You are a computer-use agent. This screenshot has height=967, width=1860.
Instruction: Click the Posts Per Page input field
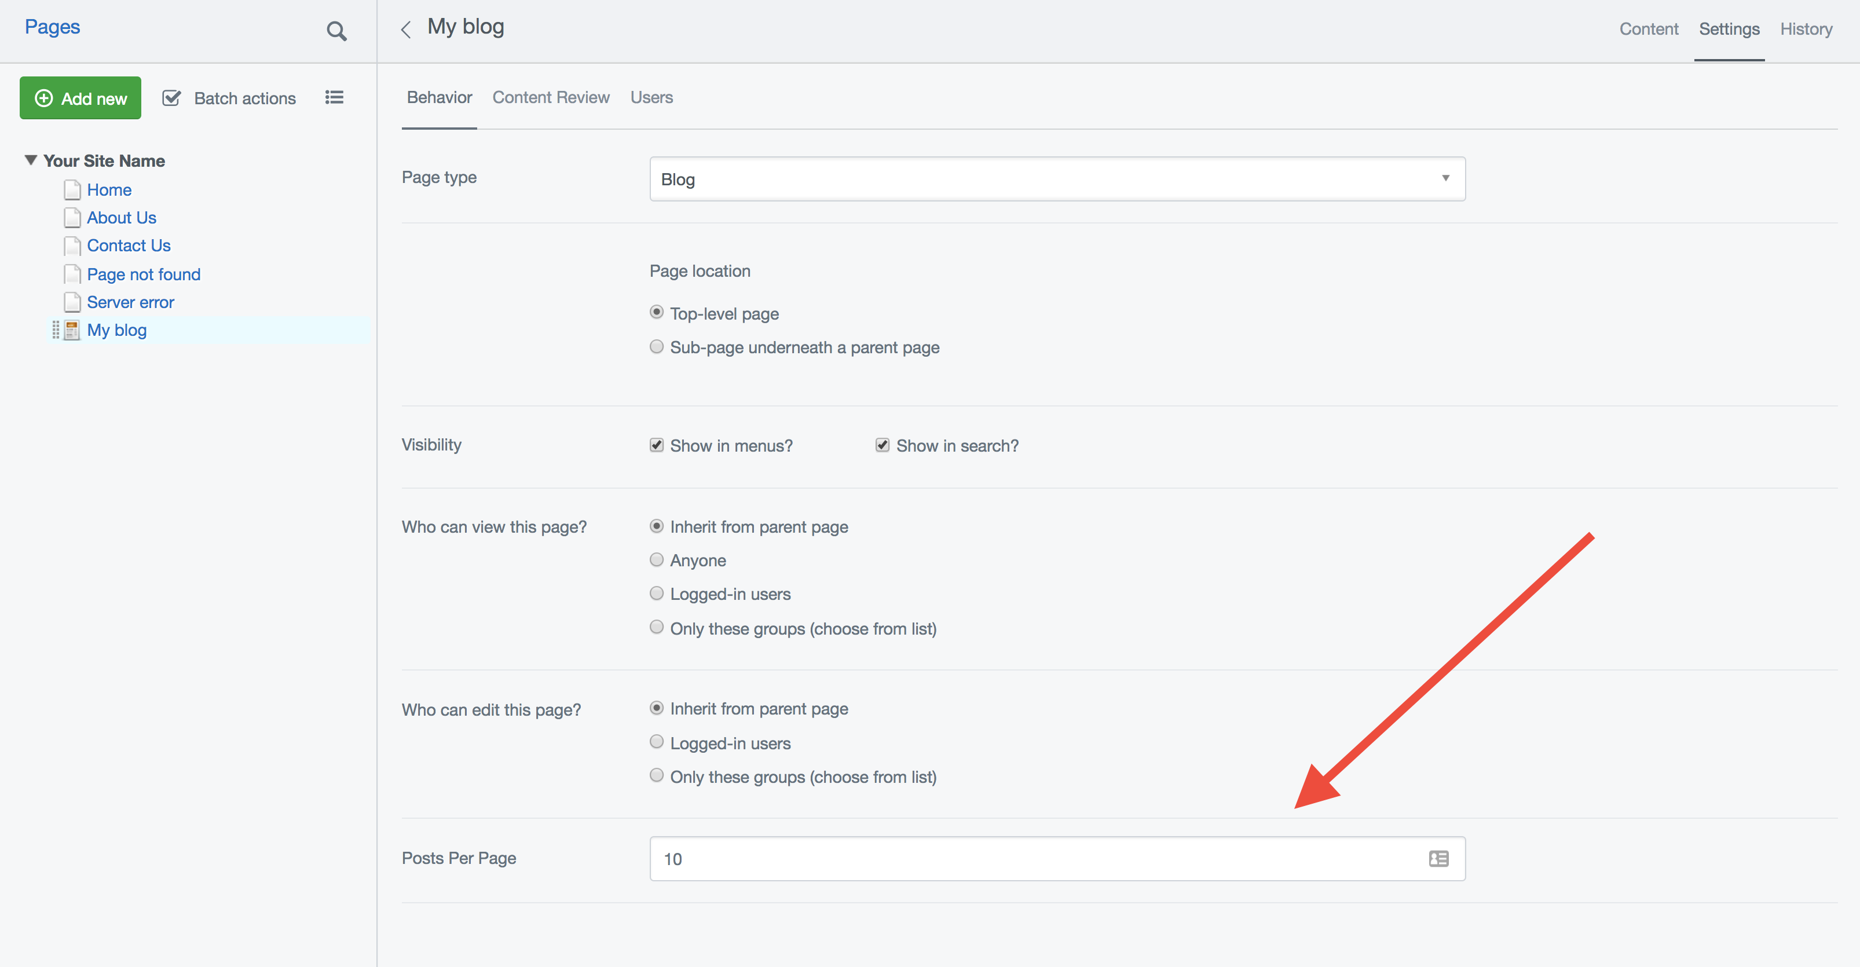[1032, 858]
